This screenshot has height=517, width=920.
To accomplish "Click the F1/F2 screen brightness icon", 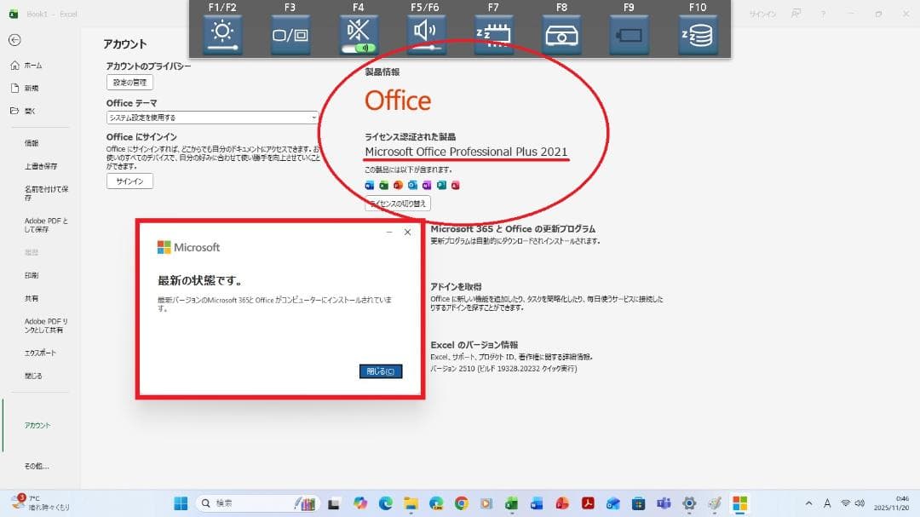I will click(x=221, y=35).
